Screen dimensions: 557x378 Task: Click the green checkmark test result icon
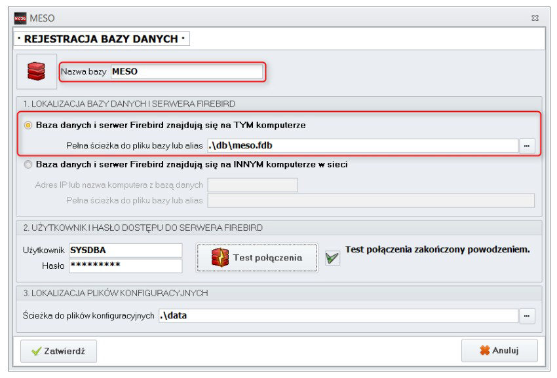pos(332,258)
